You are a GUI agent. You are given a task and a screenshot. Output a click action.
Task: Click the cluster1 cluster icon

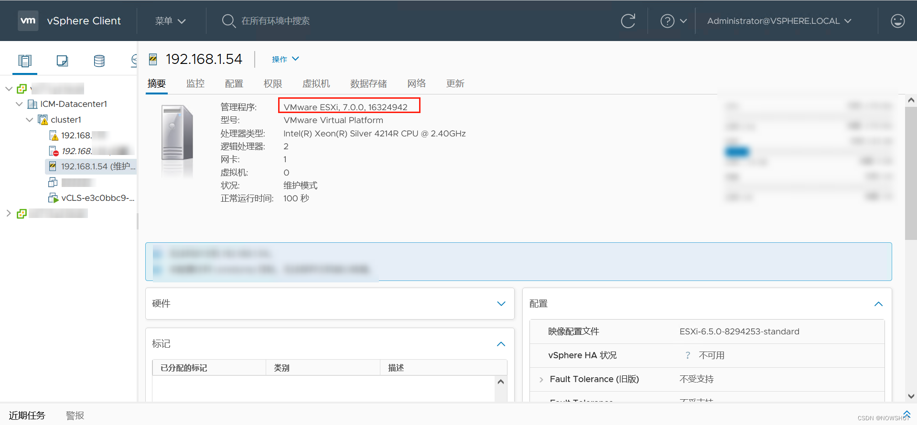coord(43,119)
